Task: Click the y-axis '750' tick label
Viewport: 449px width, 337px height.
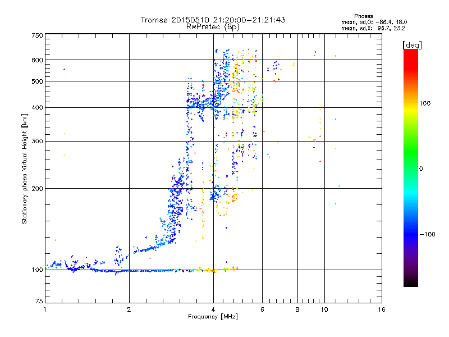Action: pos(38,35)
